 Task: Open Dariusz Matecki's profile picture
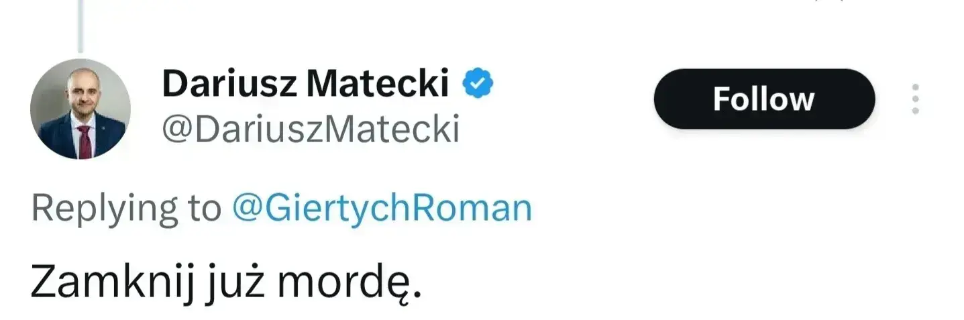click(81, 109)
